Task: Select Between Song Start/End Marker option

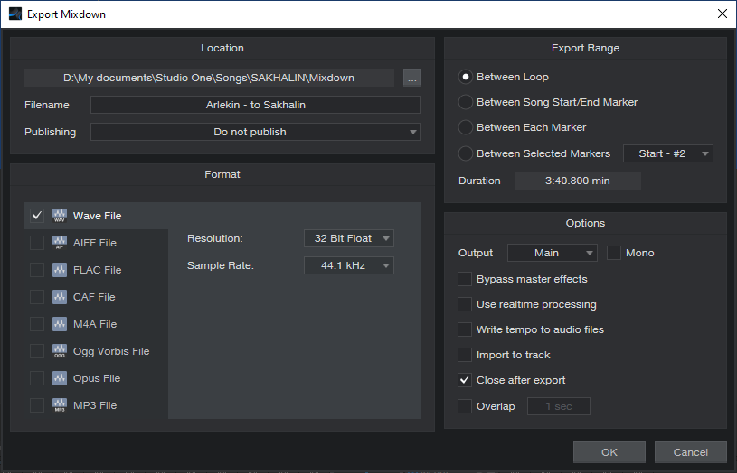Action: (x=466, y=102)
